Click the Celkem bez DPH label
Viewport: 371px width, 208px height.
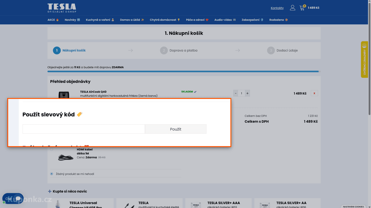click(x=256, y=116)
